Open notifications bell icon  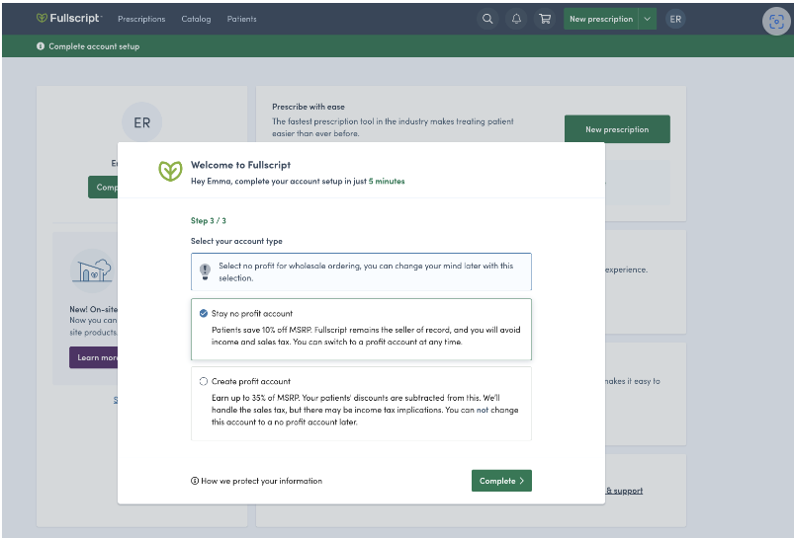(516, 19)
